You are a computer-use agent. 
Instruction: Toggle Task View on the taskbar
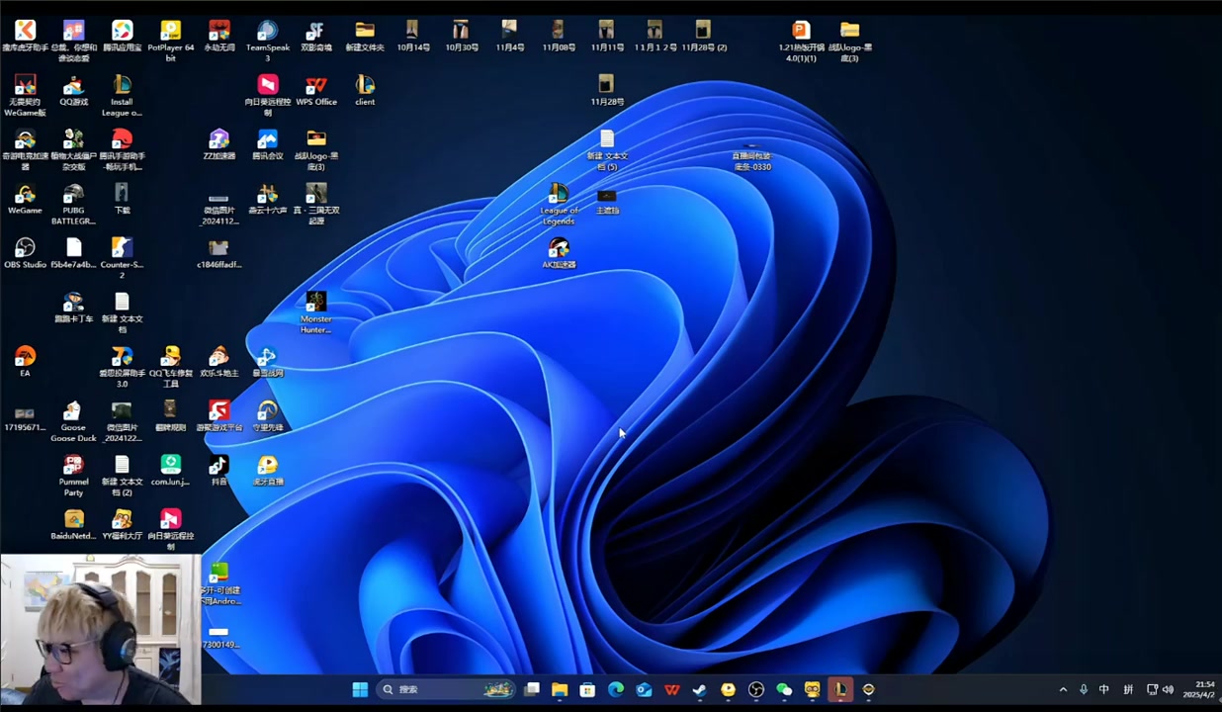[x=532, y=689]
